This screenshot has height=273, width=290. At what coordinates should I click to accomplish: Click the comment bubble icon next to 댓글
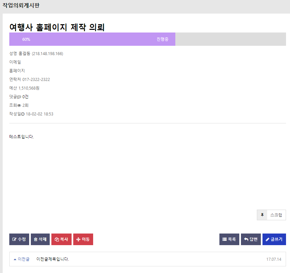point(19,97)
